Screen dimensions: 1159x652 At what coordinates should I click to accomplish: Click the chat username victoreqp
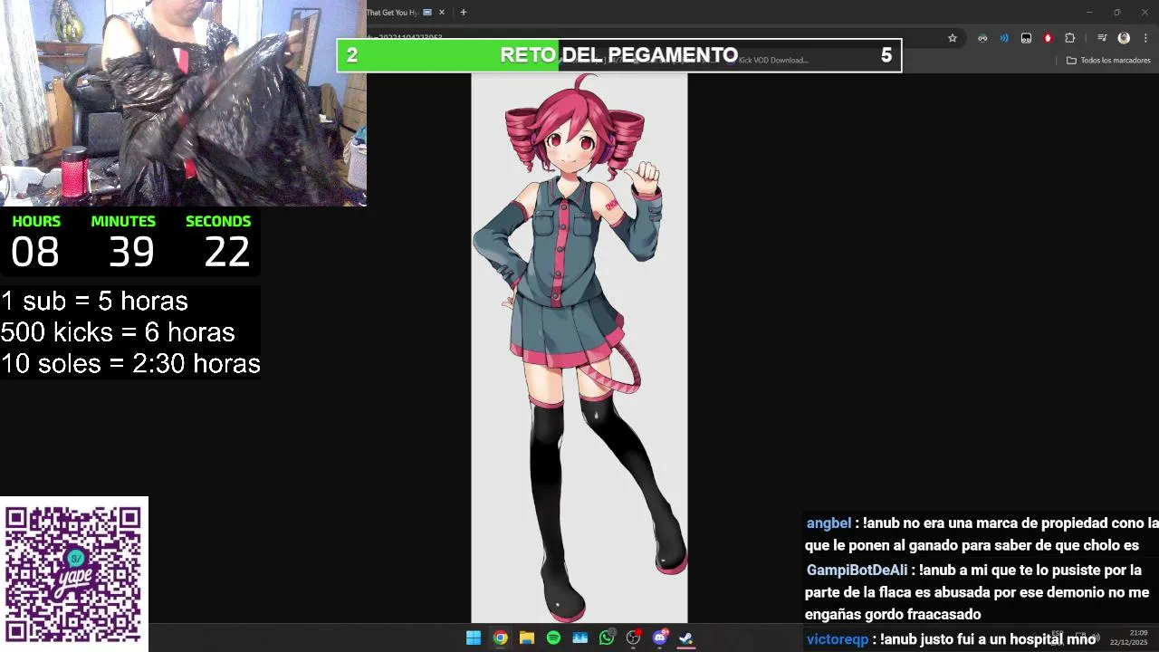838,639
